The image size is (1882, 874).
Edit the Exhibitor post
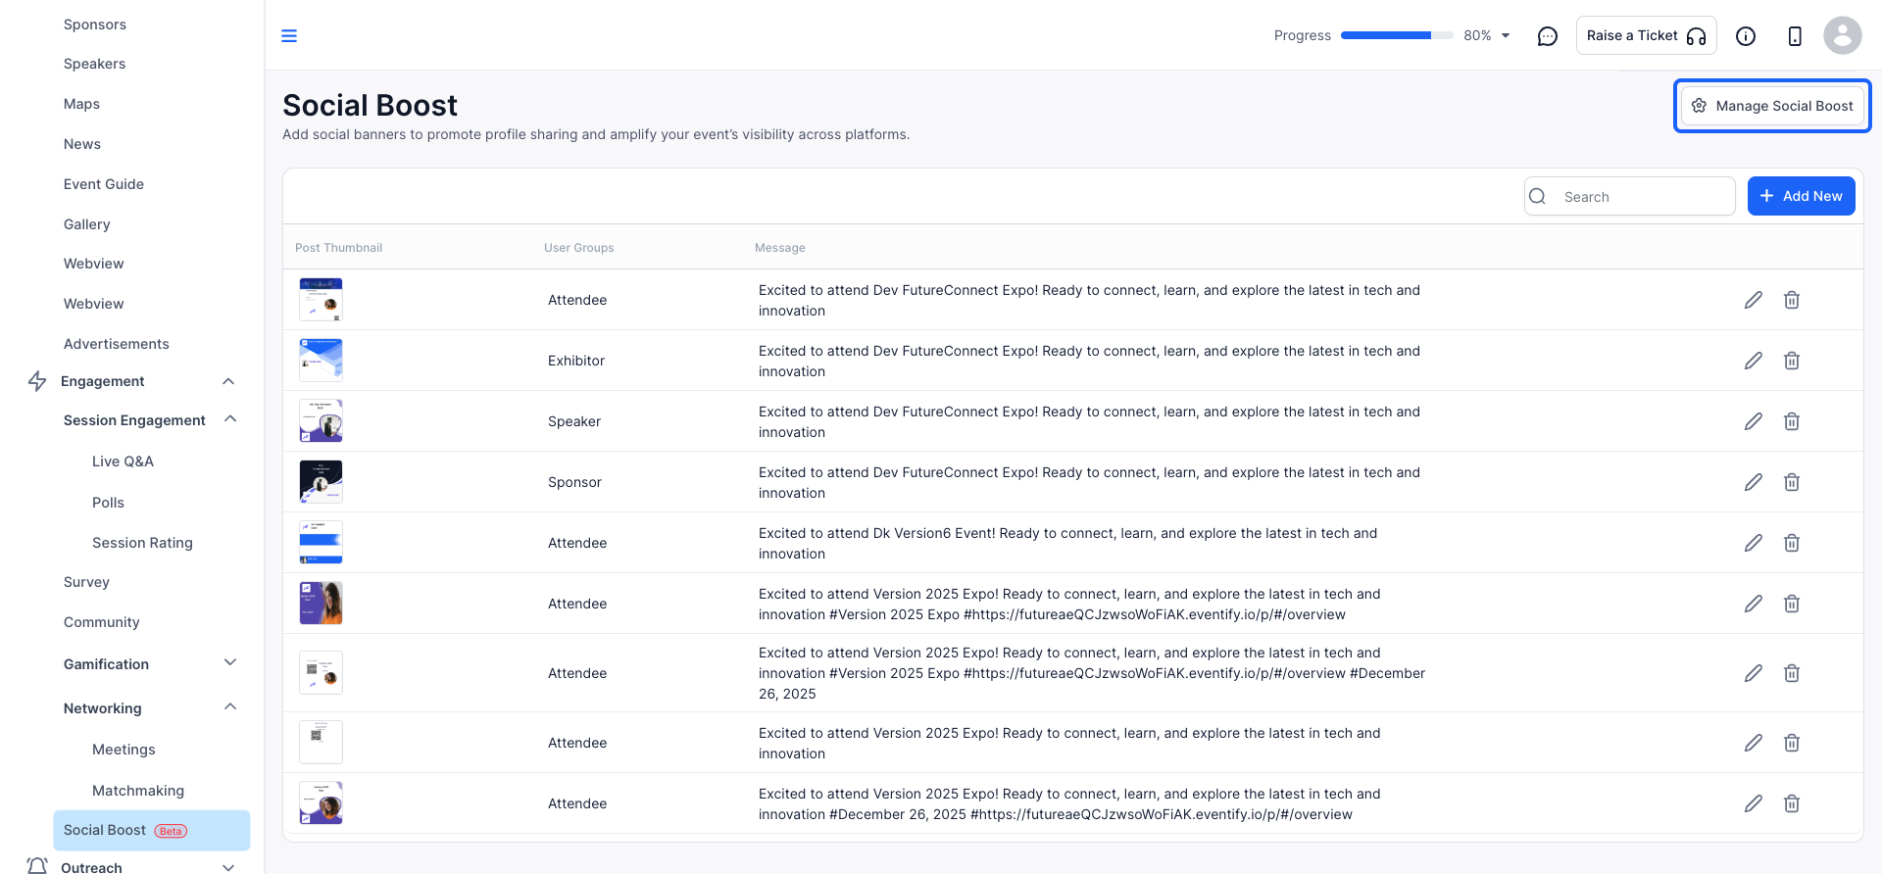(x=1754, y=361)
